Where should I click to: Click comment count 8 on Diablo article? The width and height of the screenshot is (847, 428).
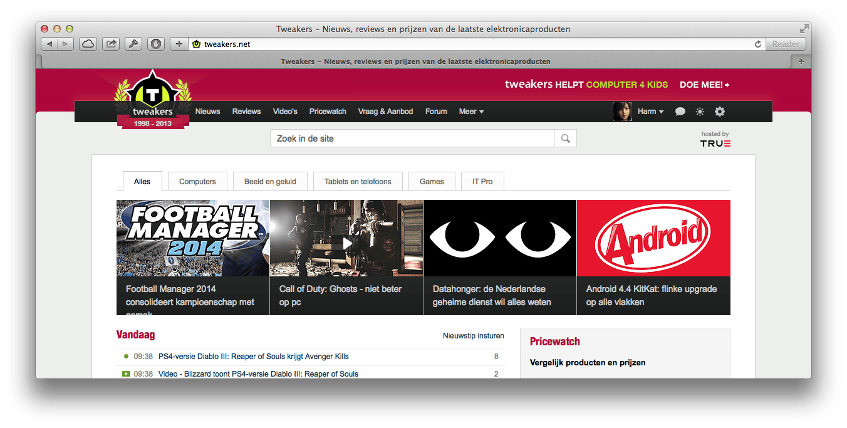point(496,357)
